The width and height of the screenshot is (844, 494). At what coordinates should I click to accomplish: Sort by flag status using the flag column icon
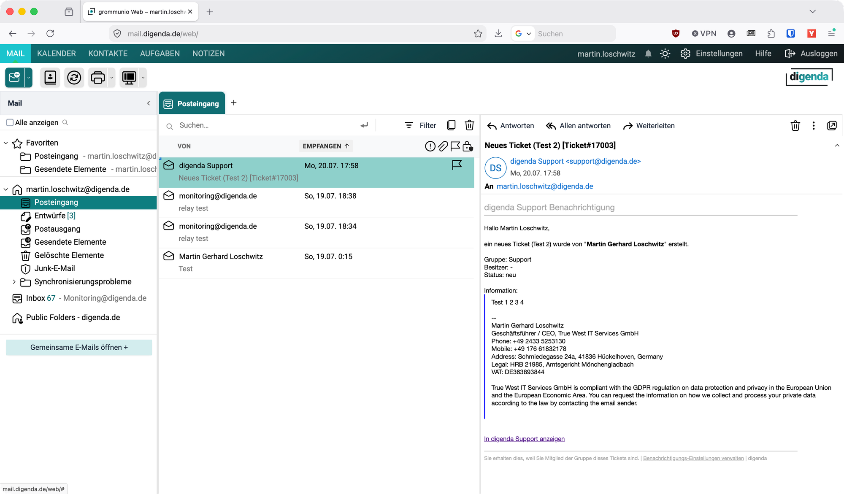coord(455,146)
